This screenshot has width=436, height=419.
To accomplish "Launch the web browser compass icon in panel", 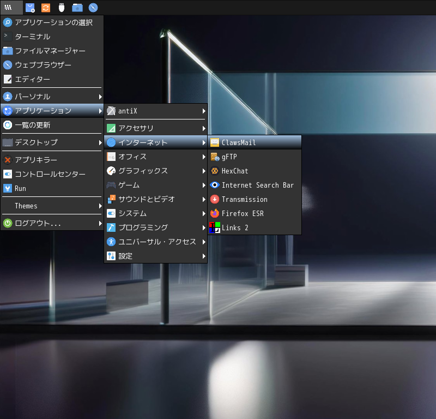I will pos(93,8).
